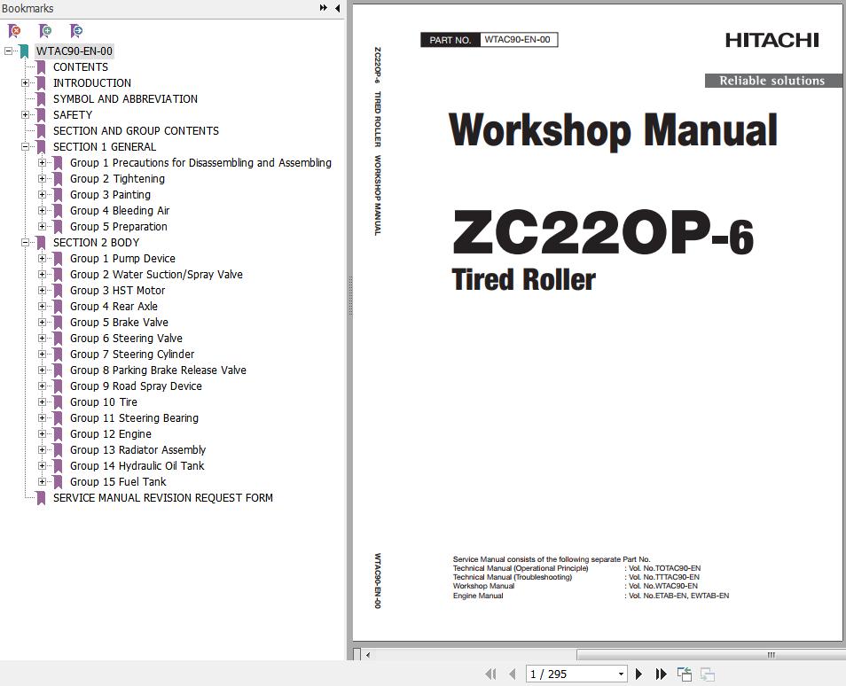Jump to last page button
The image size is (846, 686).
[661, 674]
